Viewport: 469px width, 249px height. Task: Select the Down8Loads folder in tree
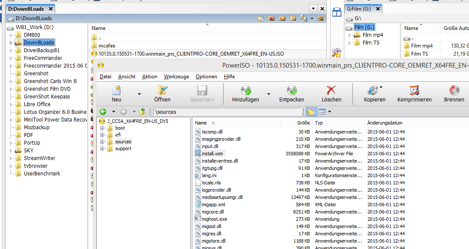39,43
